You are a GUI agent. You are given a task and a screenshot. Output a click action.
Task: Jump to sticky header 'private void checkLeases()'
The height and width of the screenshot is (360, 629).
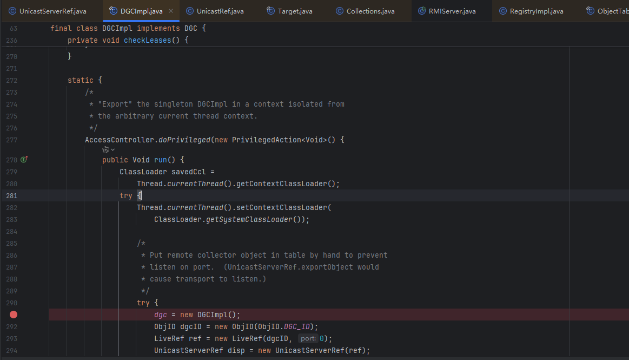click(128, 40)
